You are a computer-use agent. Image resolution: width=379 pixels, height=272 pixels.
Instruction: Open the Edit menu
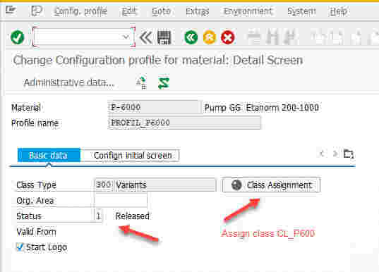click(129, 11)
